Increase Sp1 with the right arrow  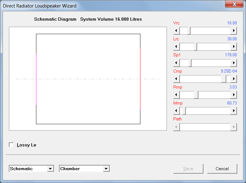[x=233, y=63]
